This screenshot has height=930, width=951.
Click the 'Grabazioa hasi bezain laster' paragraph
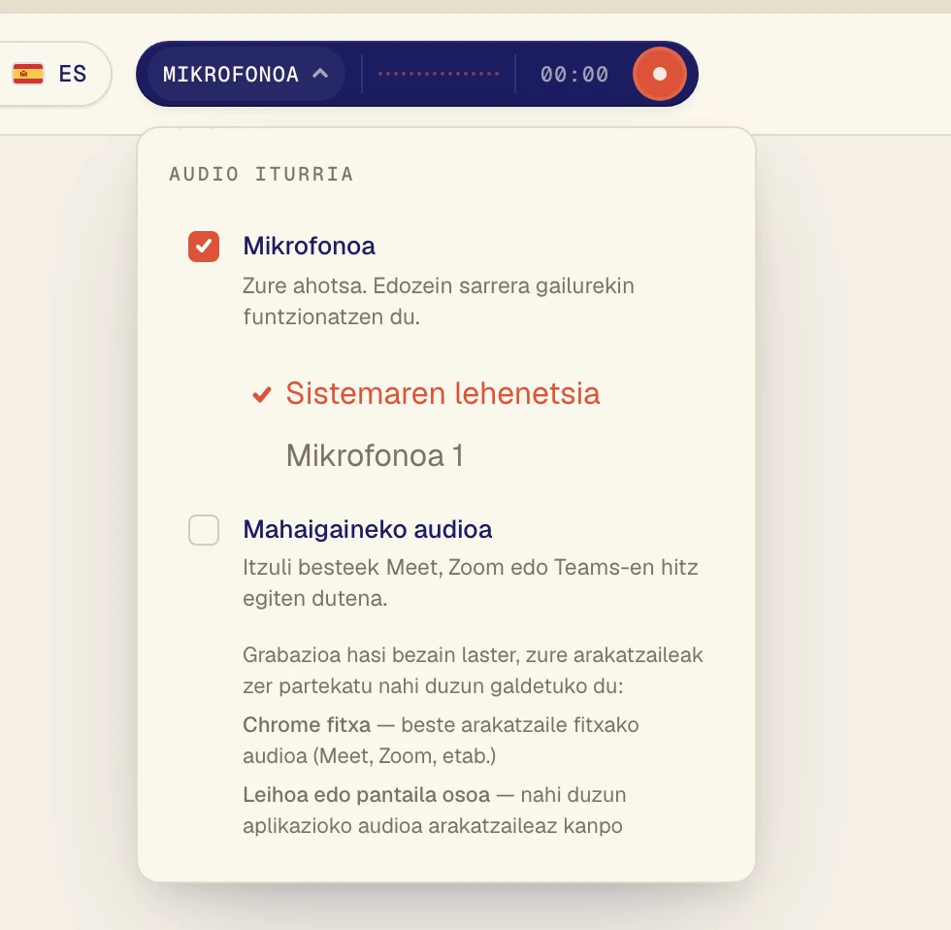pyautogui.click(x=474, y=671)
